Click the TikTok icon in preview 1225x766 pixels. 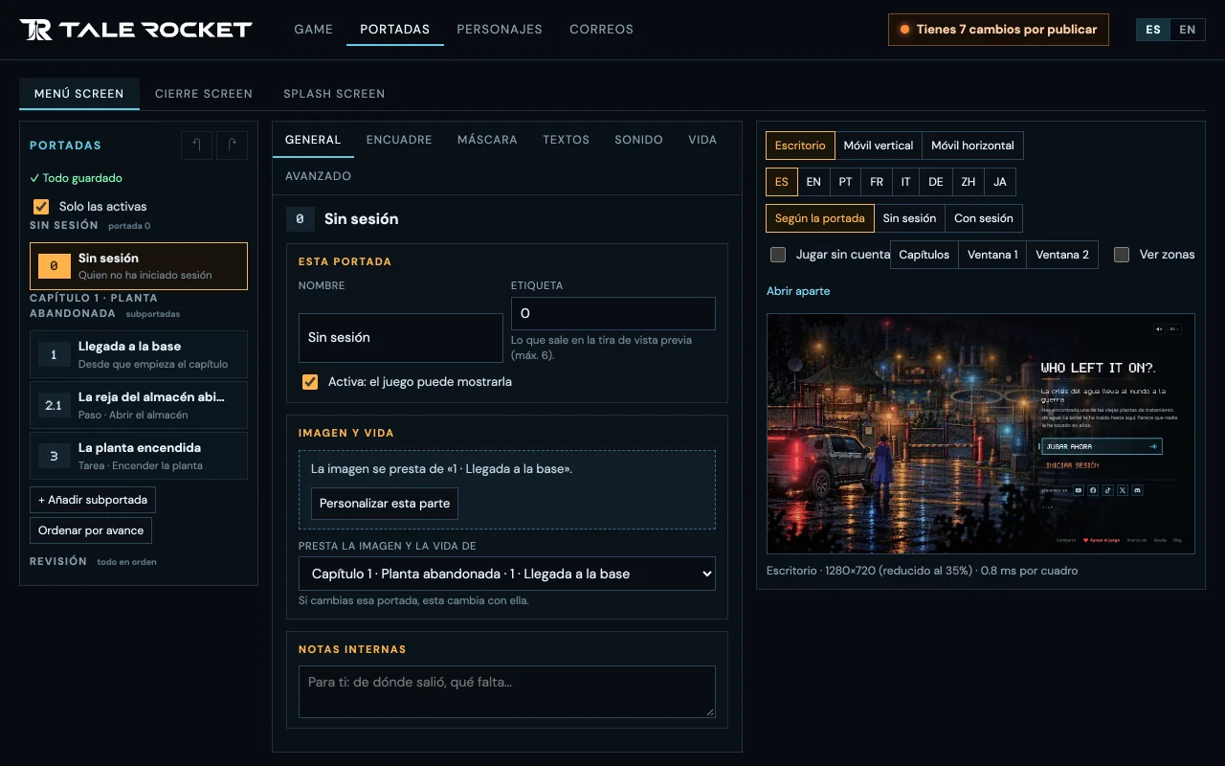click(1107, 490)
